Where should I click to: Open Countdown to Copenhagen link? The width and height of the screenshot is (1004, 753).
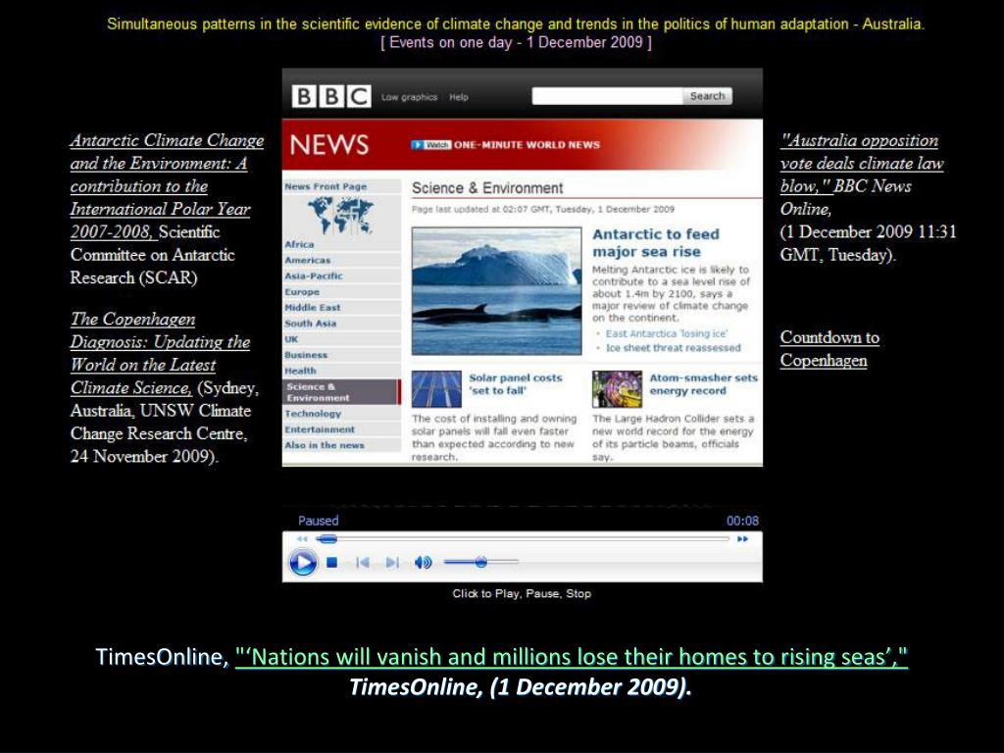(829, 348)
